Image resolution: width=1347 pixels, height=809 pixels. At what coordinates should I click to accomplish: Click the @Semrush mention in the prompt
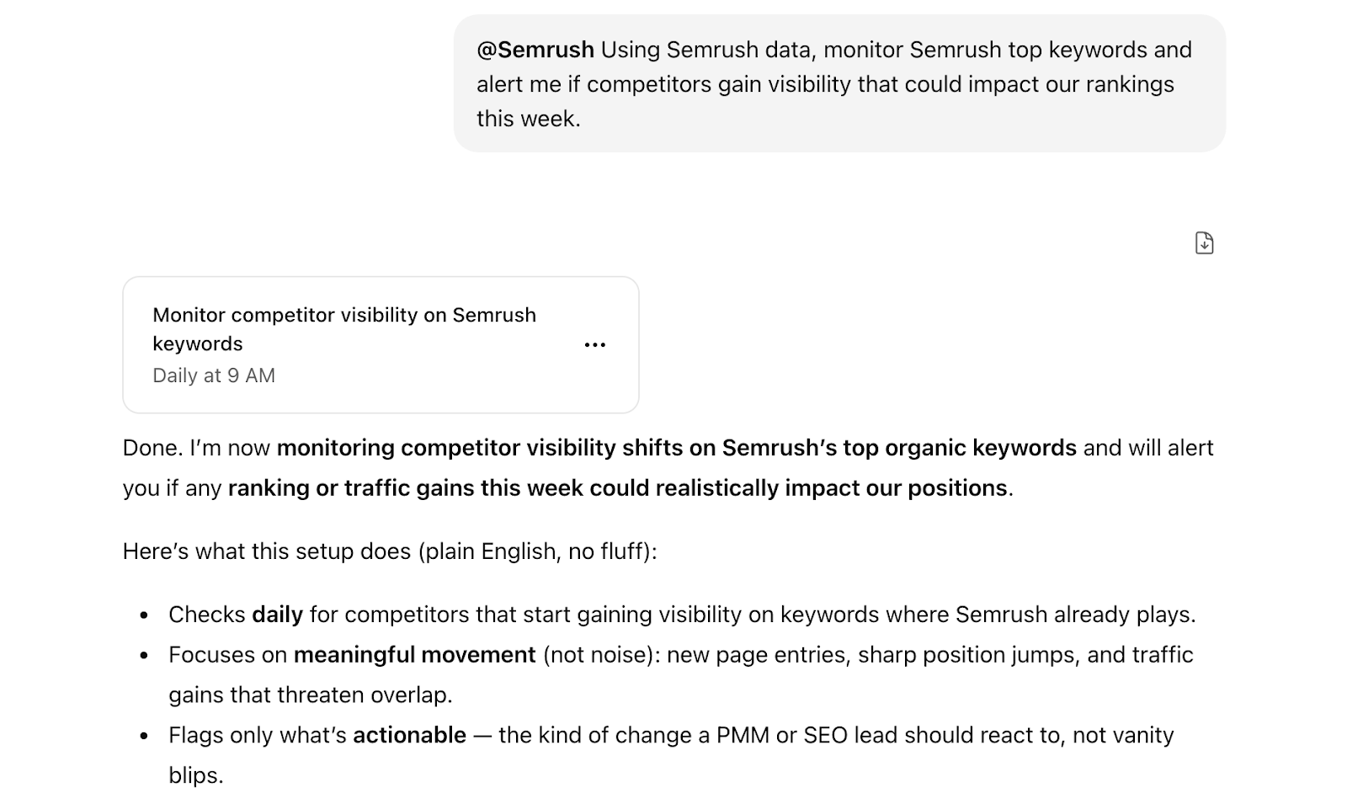[x=535, y=50]
